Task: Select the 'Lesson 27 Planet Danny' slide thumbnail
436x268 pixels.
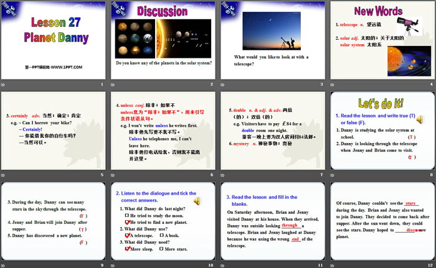Action: (x=53, y=40)
